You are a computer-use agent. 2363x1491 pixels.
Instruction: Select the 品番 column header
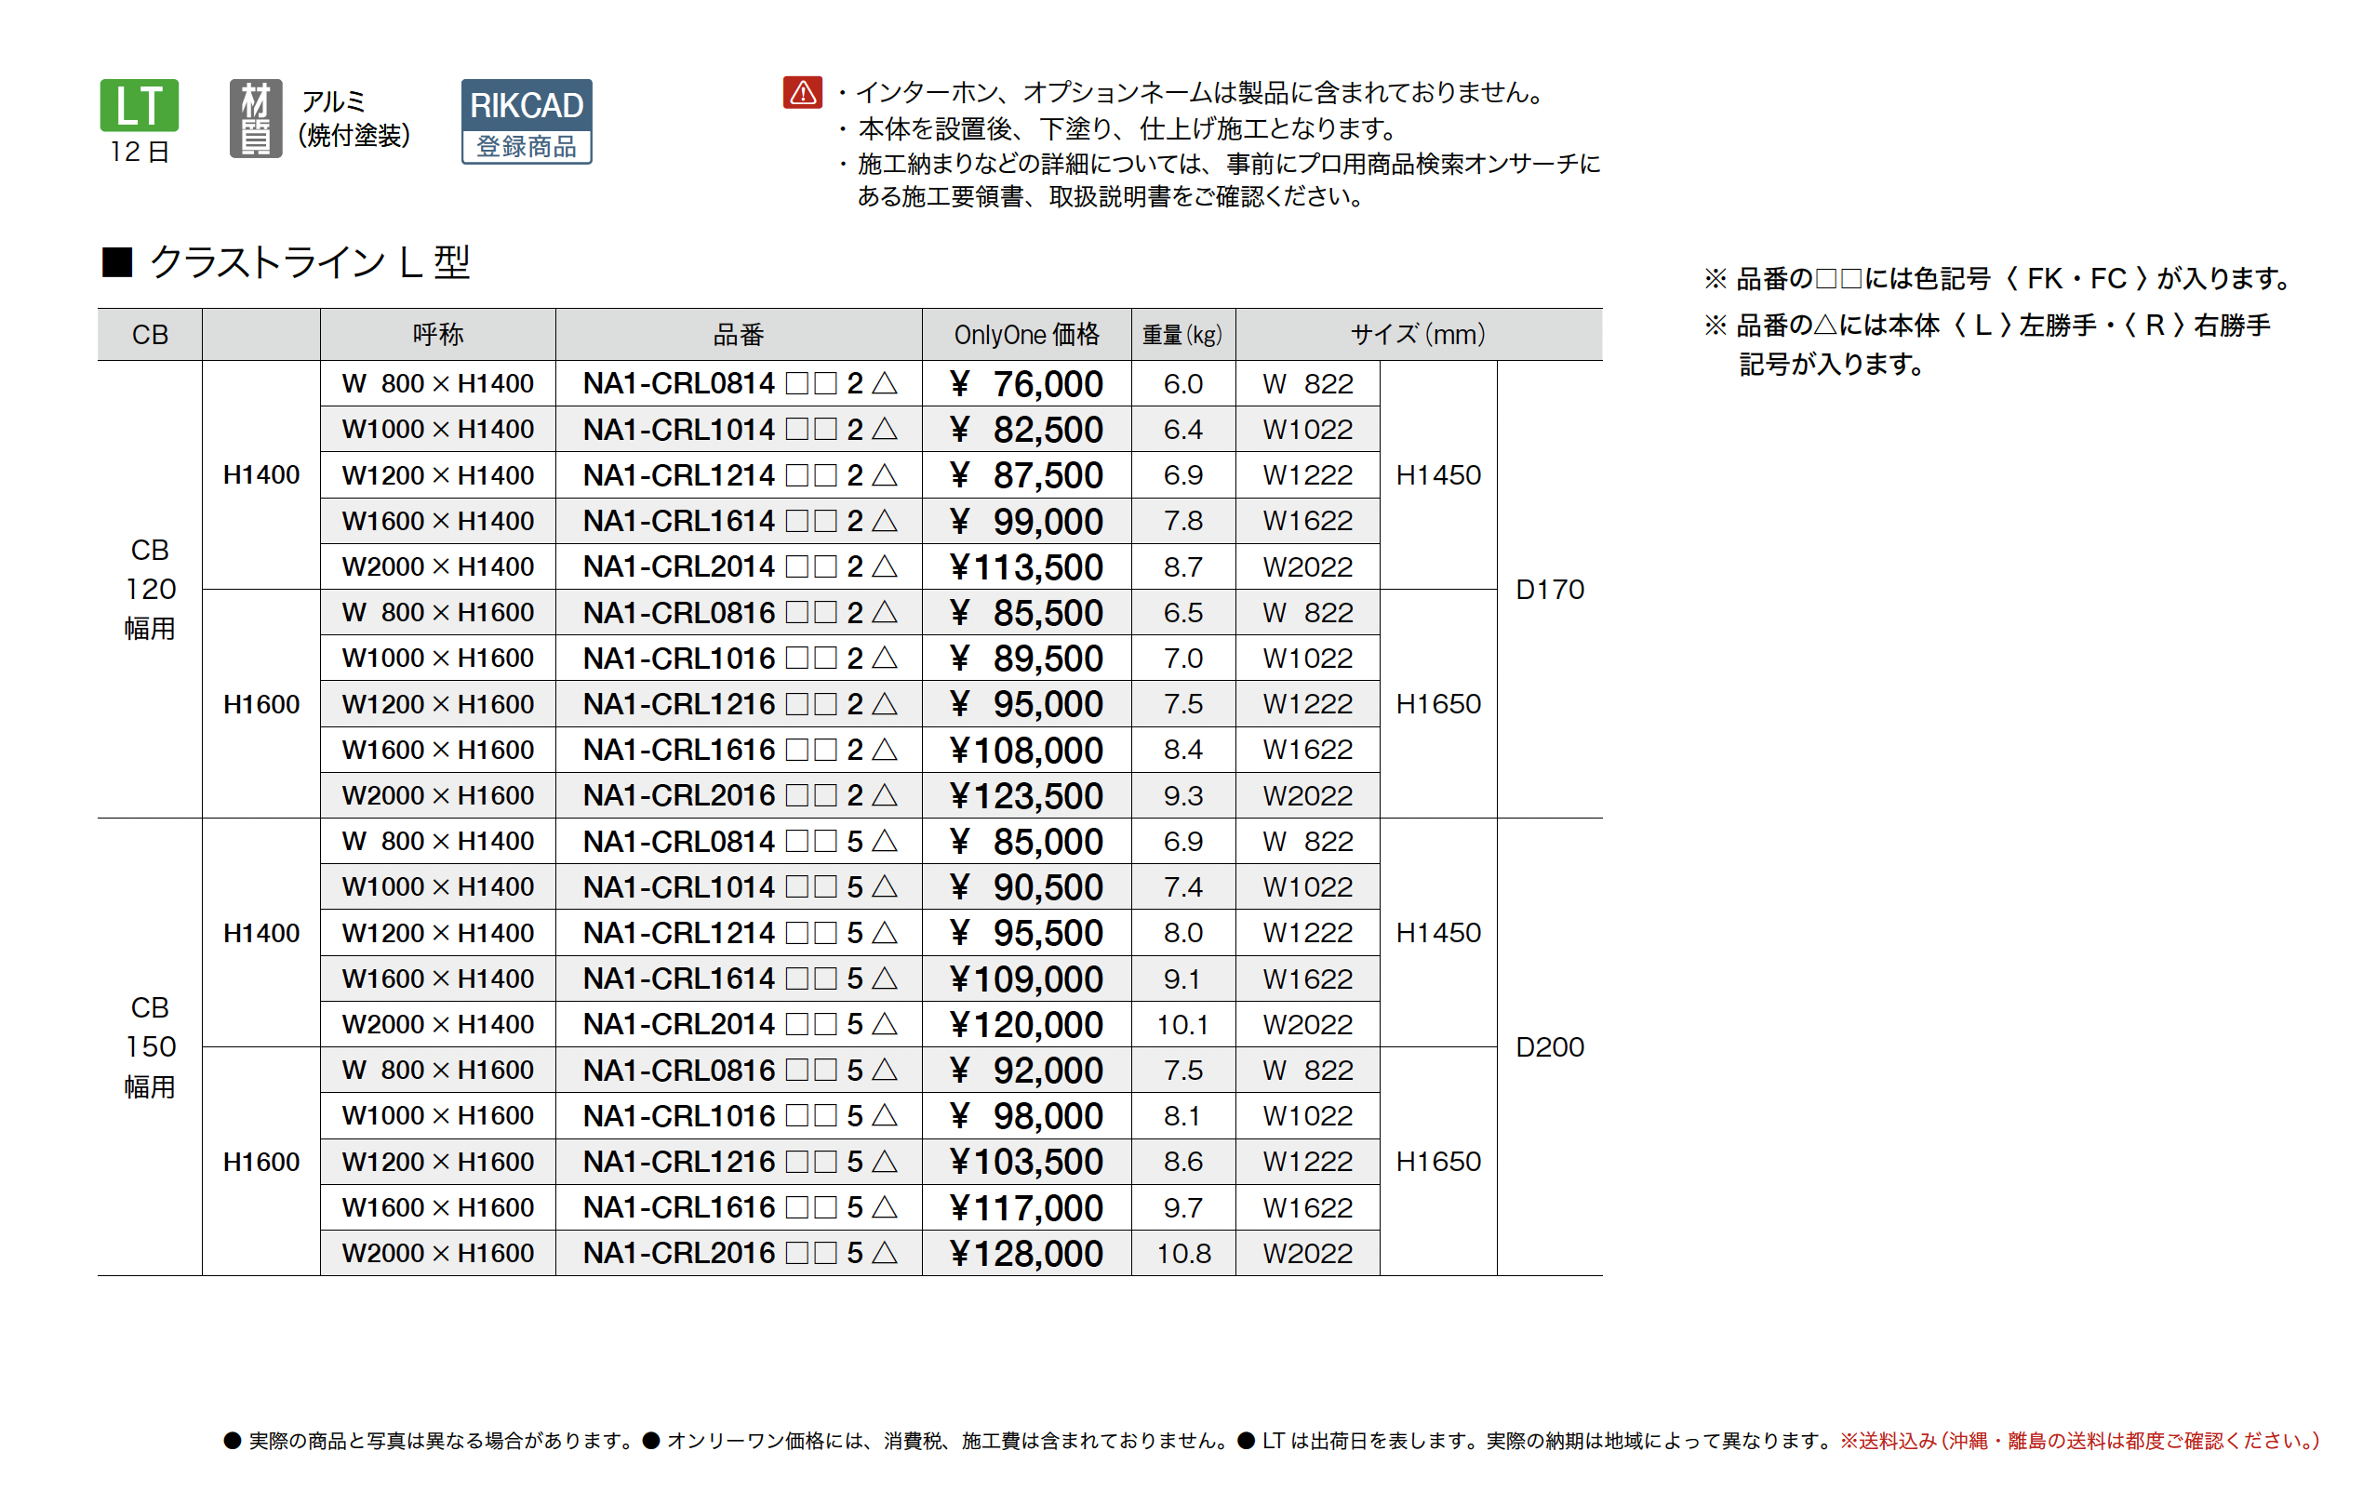pyautogui.click(x=738, y=335)
